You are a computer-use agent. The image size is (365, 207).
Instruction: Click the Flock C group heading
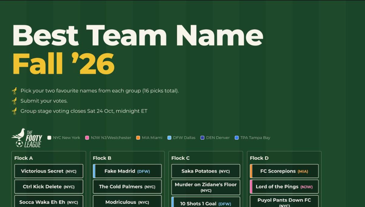180,158
